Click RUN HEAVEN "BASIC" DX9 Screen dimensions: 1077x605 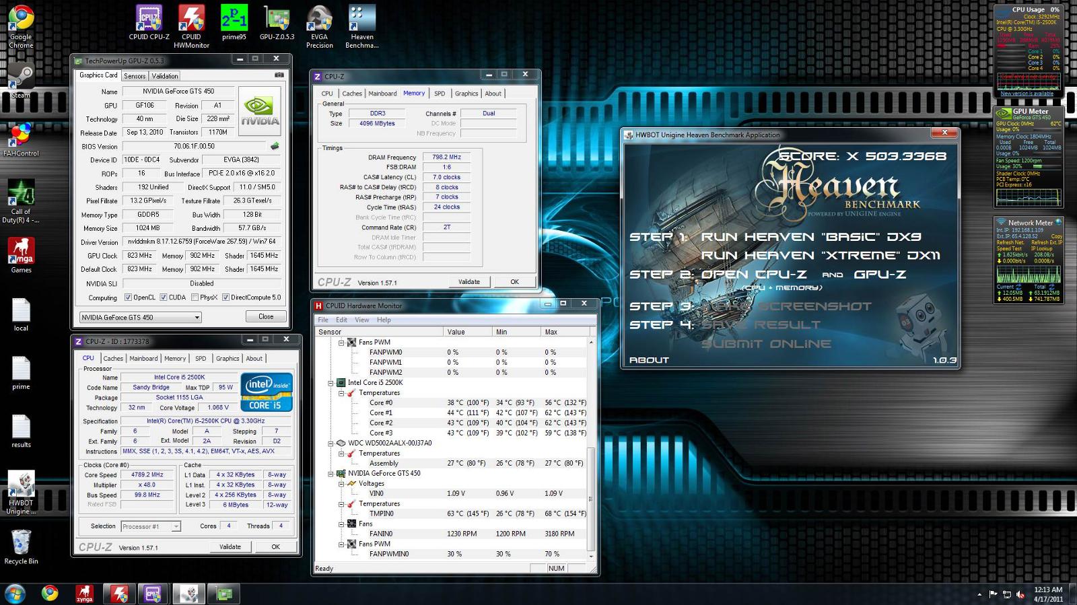(x=811, y=237)
